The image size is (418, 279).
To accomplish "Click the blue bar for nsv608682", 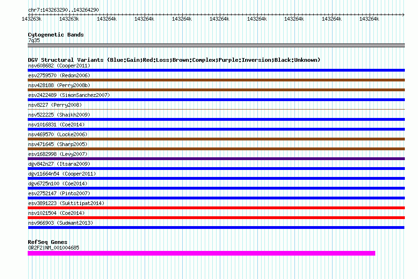I will (216, 70).
